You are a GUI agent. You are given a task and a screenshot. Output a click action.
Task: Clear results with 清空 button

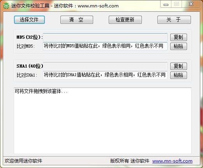(77, 20)
